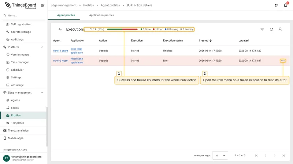Open the Hotel-1 agent link

[60, 51]
